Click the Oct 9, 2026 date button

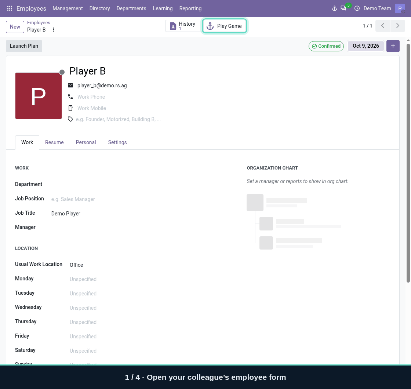point(365,46)
